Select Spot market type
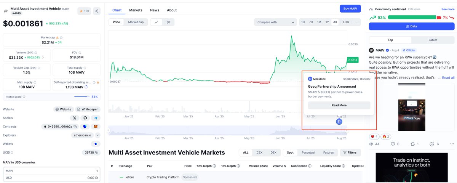The image size is (457, 183). (290, 152)
